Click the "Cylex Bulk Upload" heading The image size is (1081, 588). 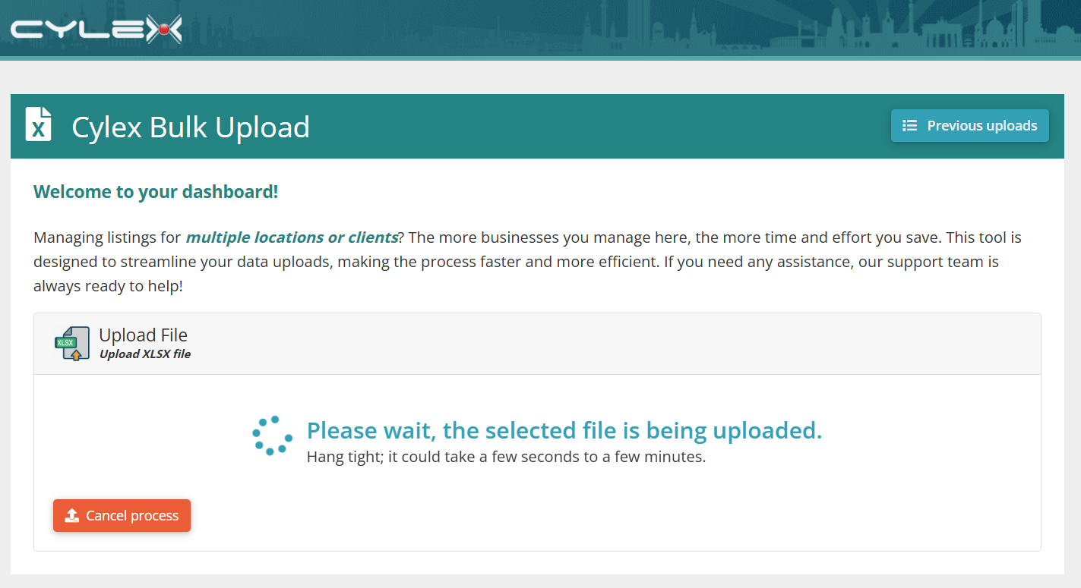[x=191, y=127]
